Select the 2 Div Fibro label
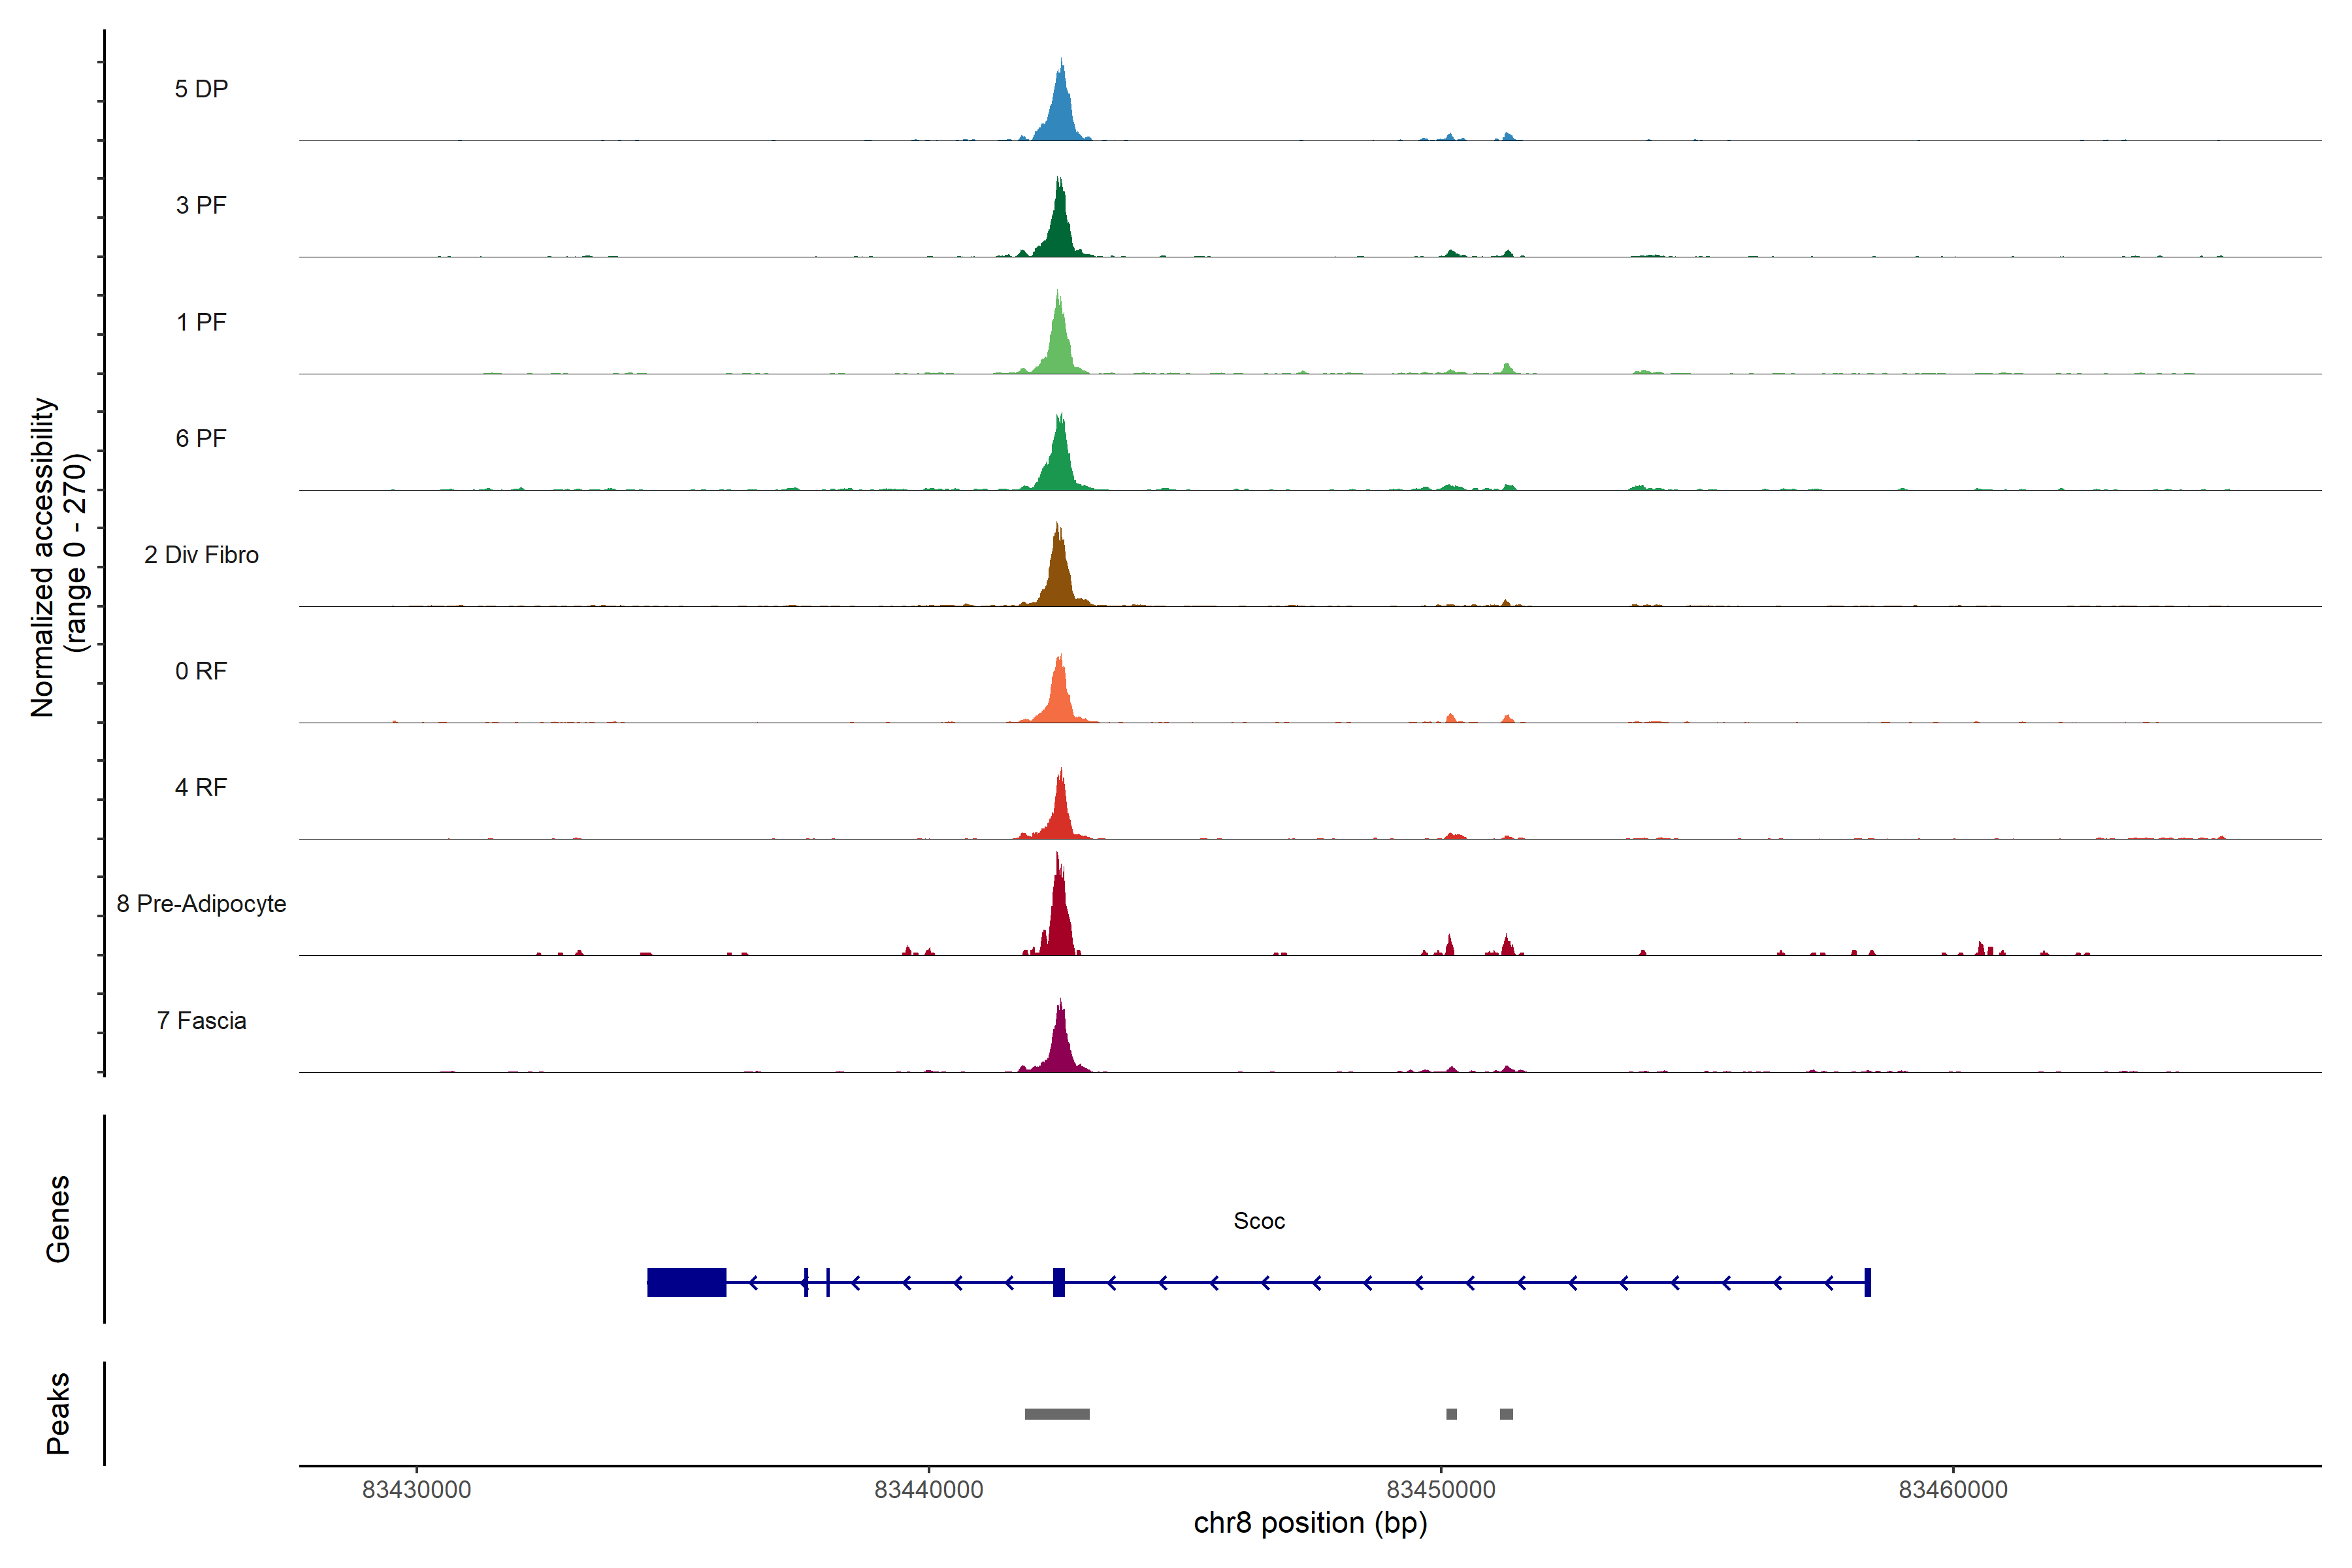Screen dimensions: 2352x1568 [x=201, y=555]
